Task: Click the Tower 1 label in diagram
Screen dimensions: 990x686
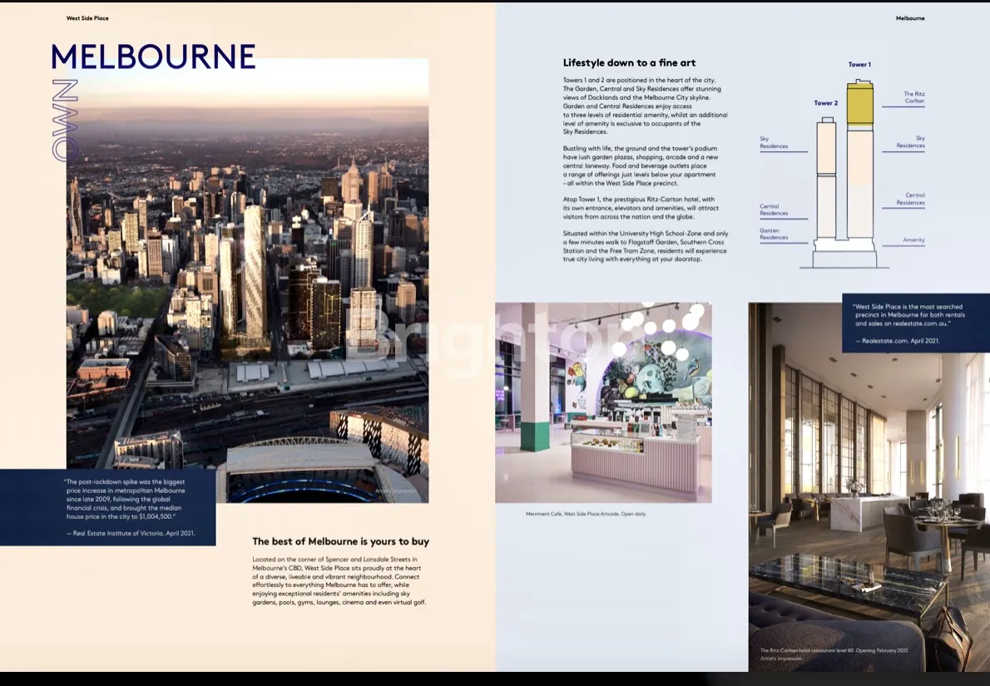Action: click(x=859, y=65)
